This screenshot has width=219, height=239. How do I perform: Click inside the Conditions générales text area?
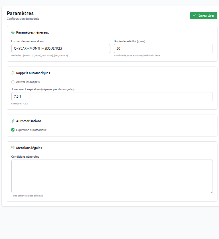112,176
